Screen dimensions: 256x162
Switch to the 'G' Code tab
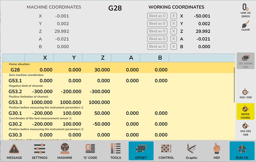coord(90,151)
